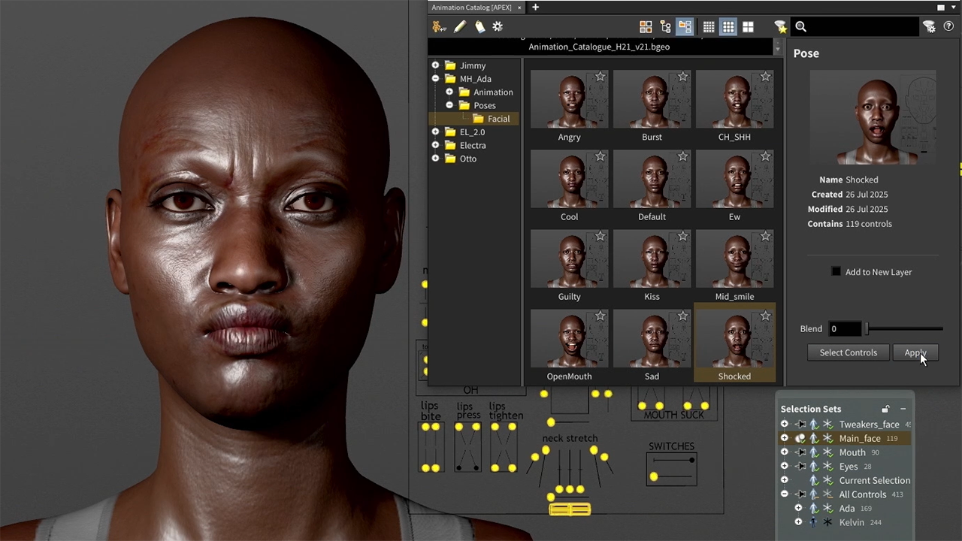Image resolution: width=962 pixels, height=541 pixels.
Task: Favorite the Ew pose with its star
Action: 765,156
